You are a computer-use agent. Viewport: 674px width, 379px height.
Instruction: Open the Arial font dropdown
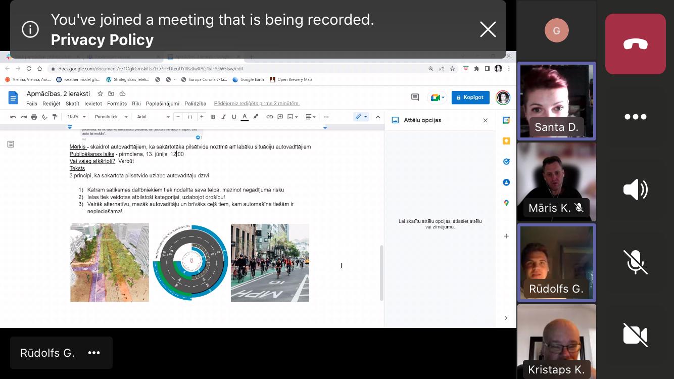[154, 117]
